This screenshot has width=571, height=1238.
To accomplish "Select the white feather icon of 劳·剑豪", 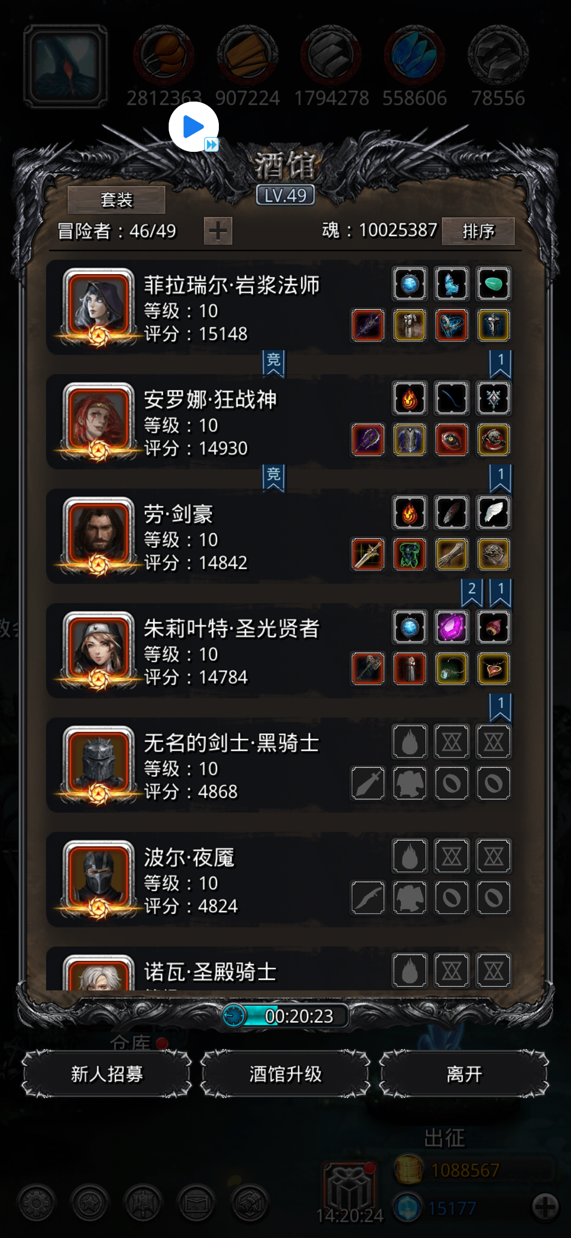I will point(493,513).
